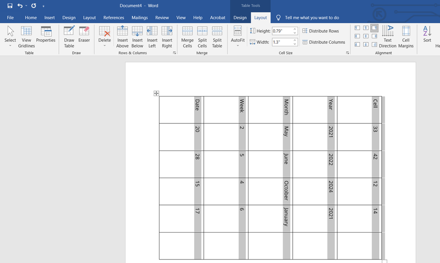Open Text Direction tool

pyautogui.click(x=388, y=36)
